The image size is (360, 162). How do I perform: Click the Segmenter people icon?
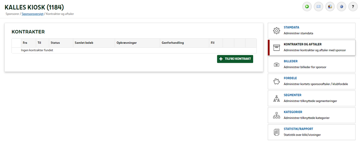(276, 98)
